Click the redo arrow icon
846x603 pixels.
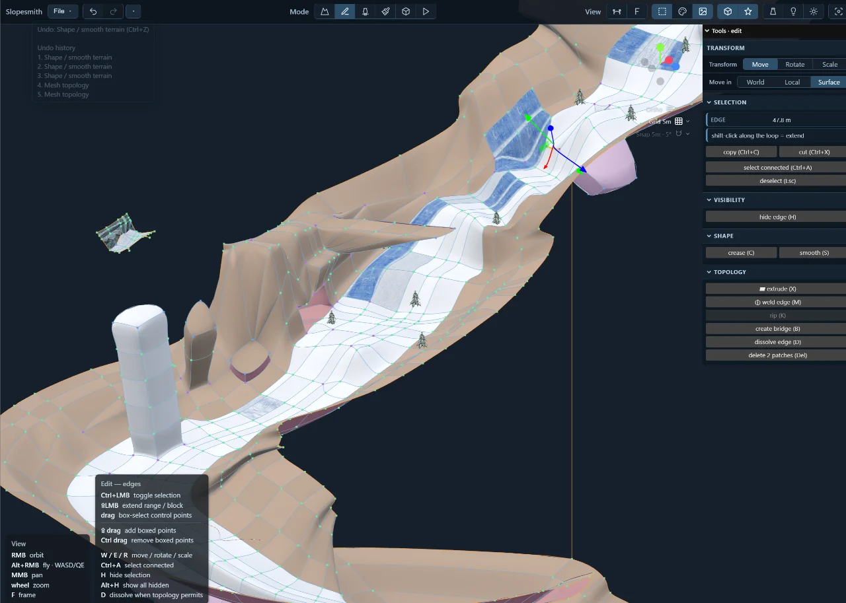[113, 11]
